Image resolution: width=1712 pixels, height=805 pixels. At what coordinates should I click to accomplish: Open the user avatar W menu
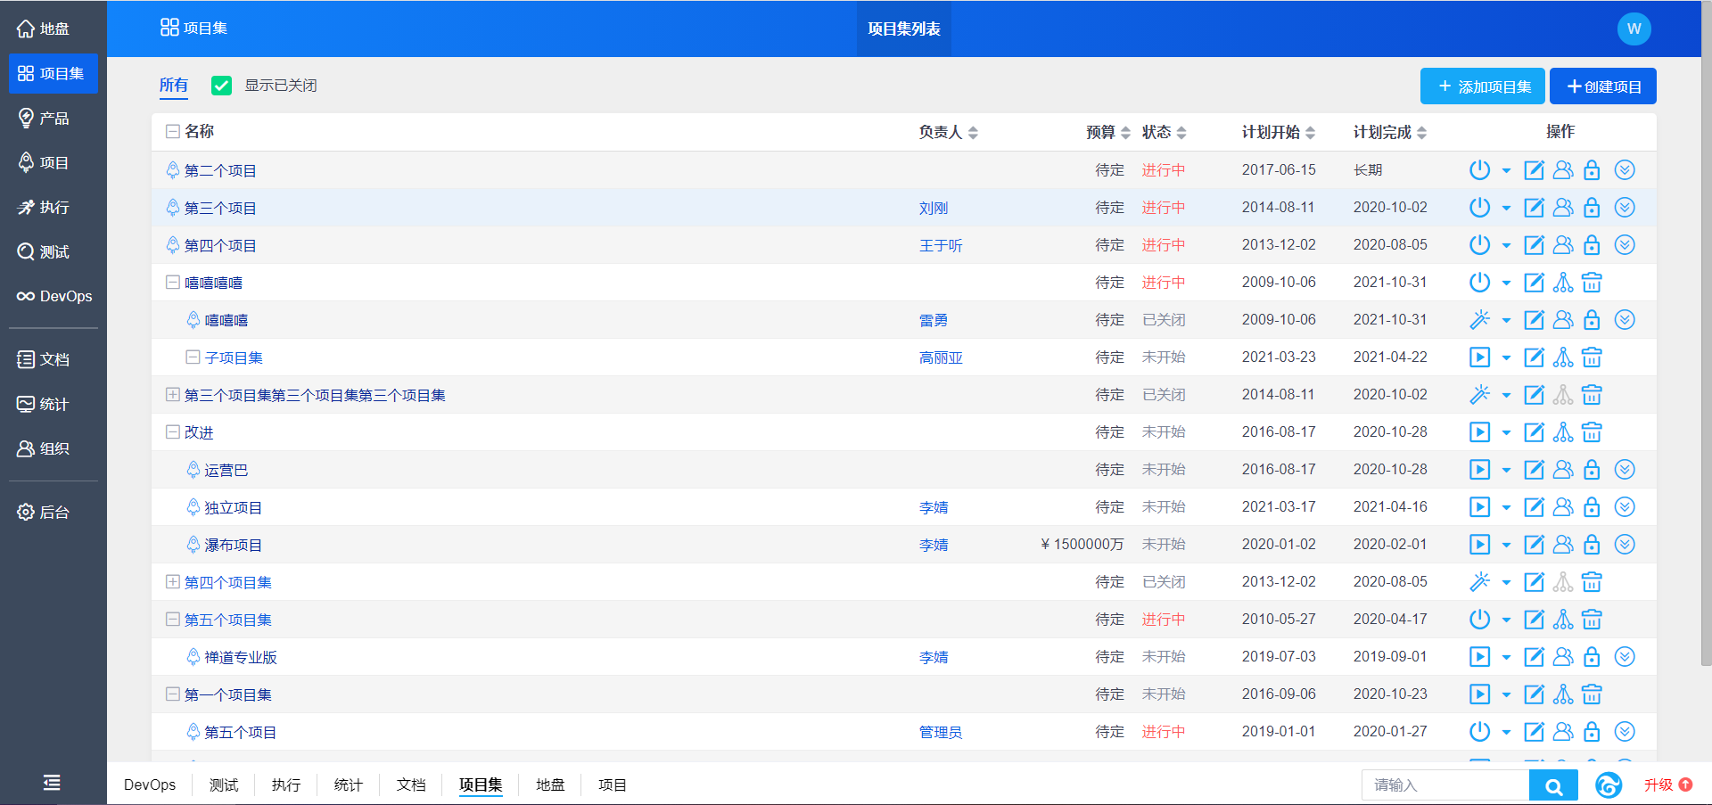point(1634,29)
